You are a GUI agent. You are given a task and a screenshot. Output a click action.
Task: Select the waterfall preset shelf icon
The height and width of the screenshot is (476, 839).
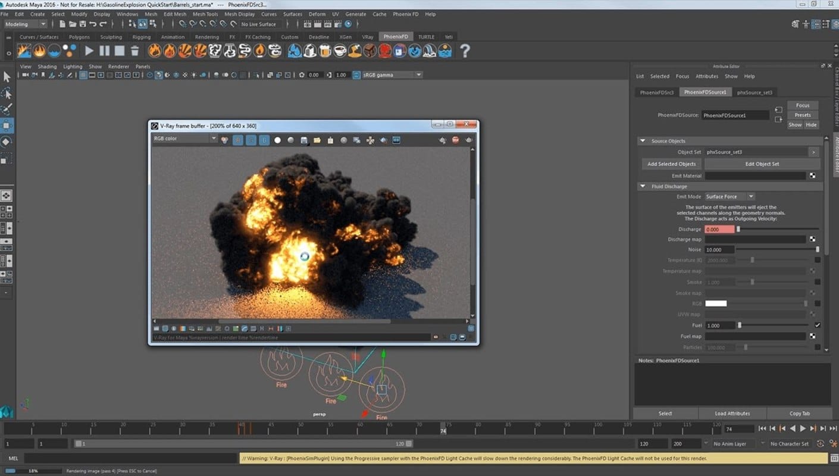[x=429, y=51]
